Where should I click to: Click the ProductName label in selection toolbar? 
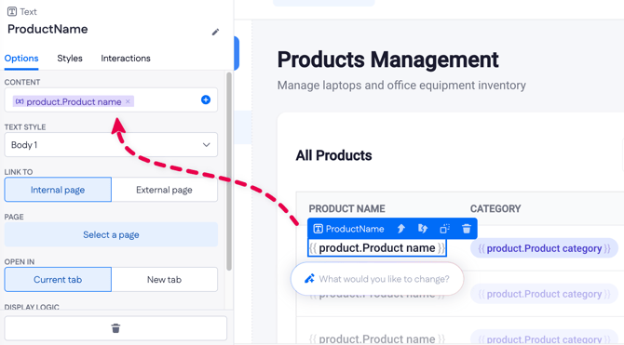(x=355, y=229)
